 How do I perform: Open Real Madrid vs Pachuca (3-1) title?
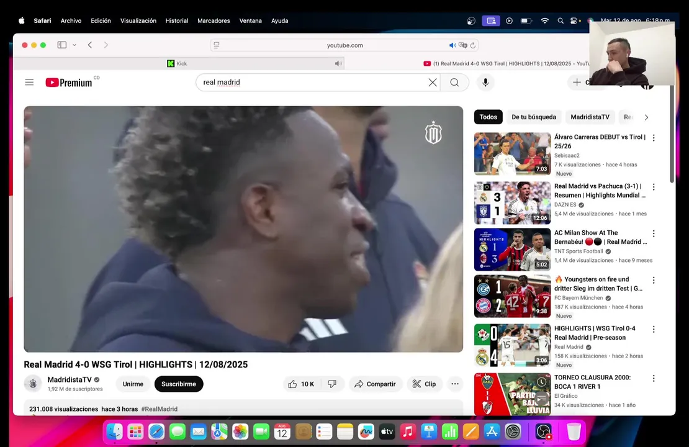pos(600,191)
